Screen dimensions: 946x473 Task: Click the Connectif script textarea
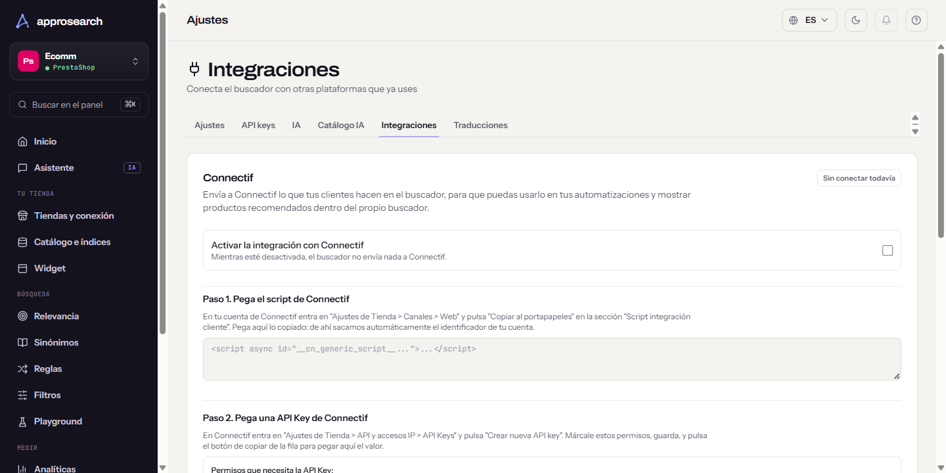click(552, 359)
